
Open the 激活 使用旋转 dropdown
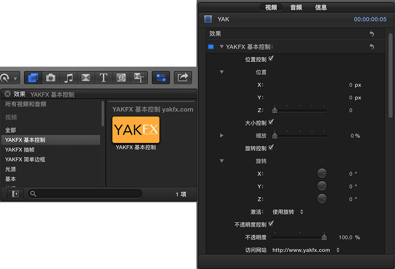288,212
